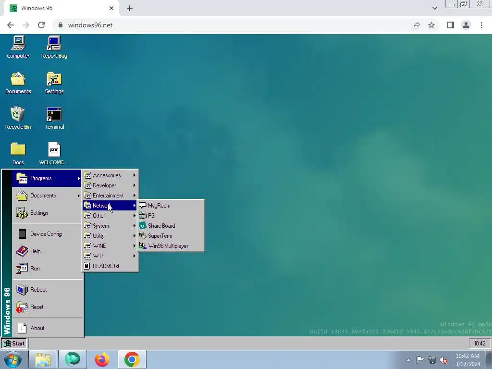Open the tab search dropdown arrow
Viewport: 492px width, 369px height.
(434, 8)
